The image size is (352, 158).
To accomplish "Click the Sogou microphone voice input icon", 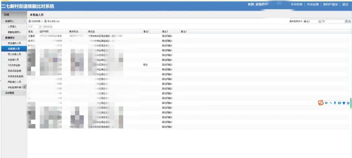I will click(x=335, y=103).
